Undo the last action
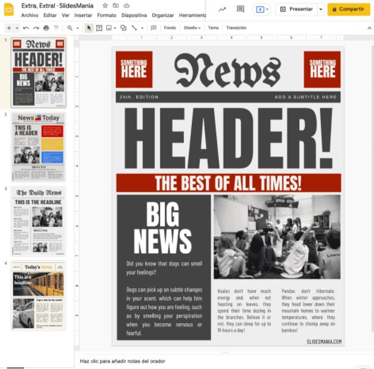 [26, 28]
